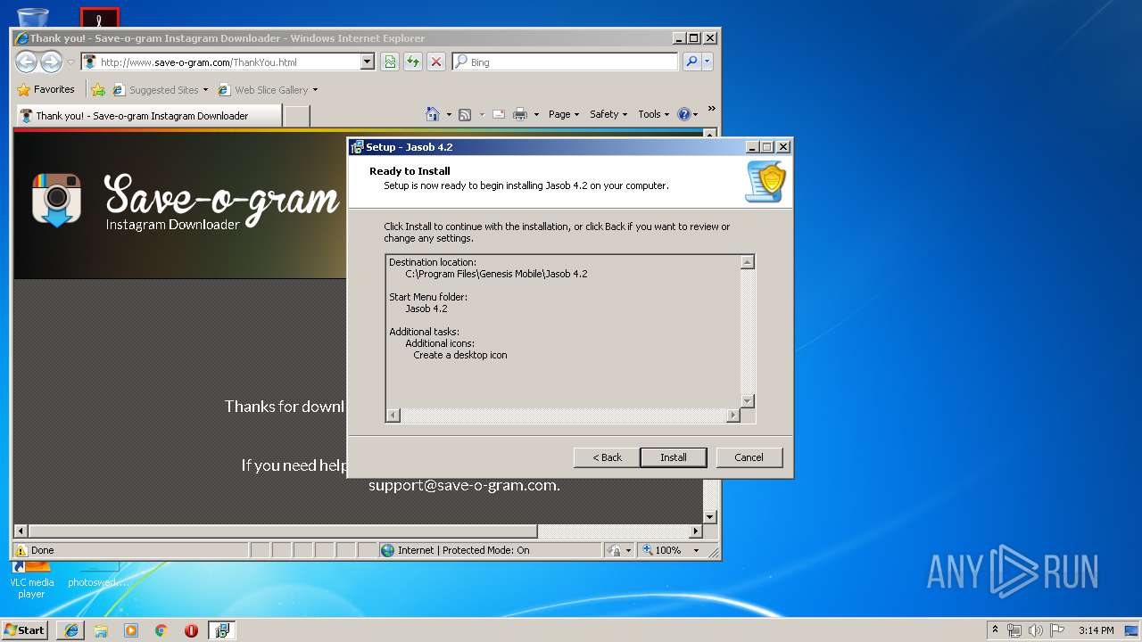Open Recycle Bin on desktop
The height and width of the screenshot is (642, 1142).
click(33, 17)
